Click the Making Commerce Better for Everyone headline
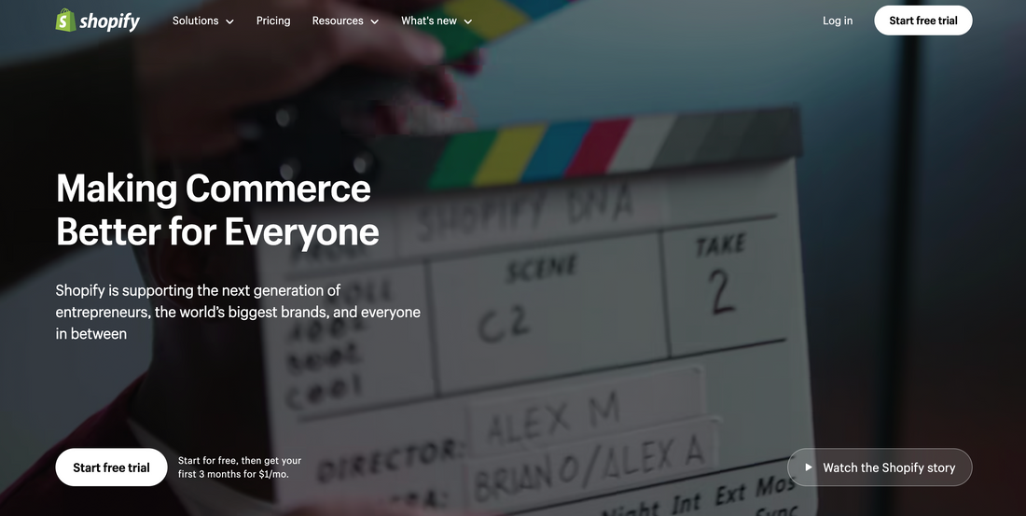This screenshot has width=1026, height=516. (x=216, y=209)
